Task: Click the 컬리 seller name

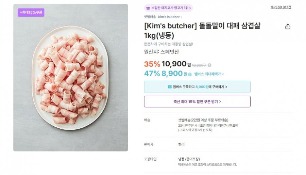Action: click(x=181, y=144)
